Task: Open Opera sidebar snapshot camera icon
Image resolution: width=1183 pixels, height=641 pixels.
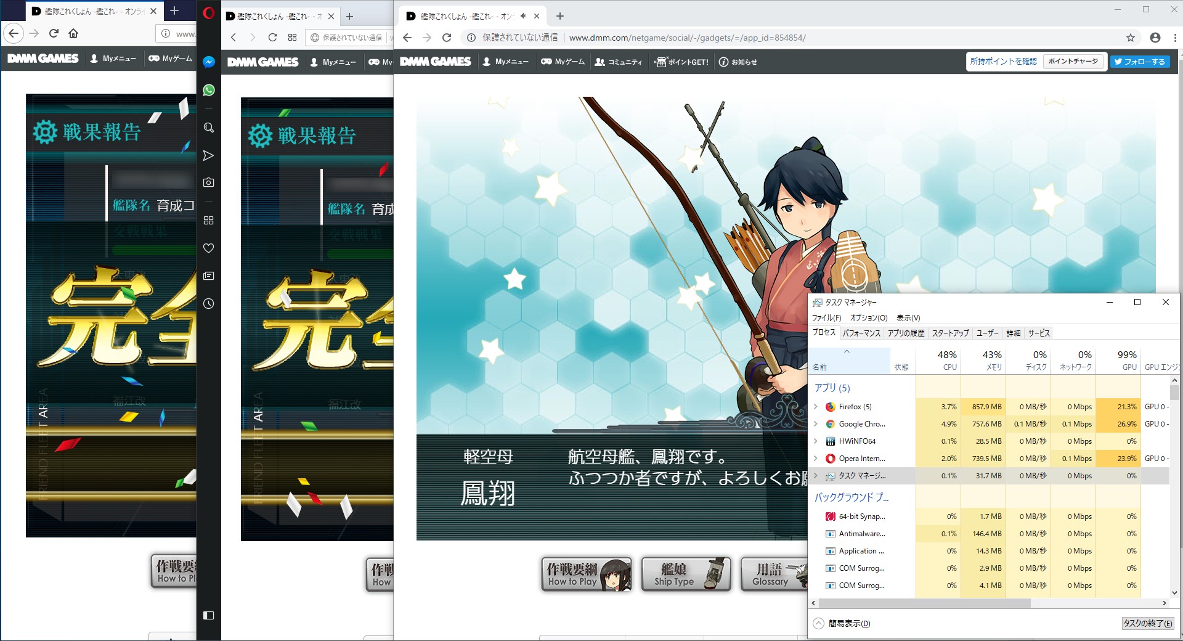Action: pyautogui.click(x=209, y=182)
